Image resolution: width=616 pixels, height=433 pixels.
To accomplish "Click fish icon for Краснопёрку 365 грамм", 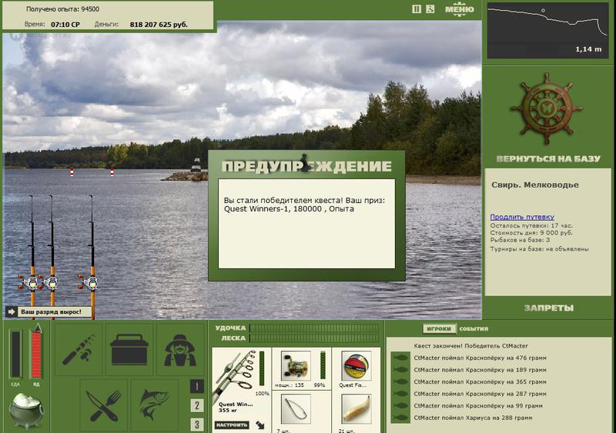I will (x=400, y=381).
